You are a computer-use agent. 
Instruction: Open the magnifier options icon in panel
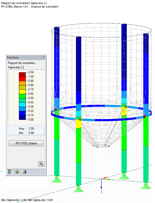click(41, 164)
